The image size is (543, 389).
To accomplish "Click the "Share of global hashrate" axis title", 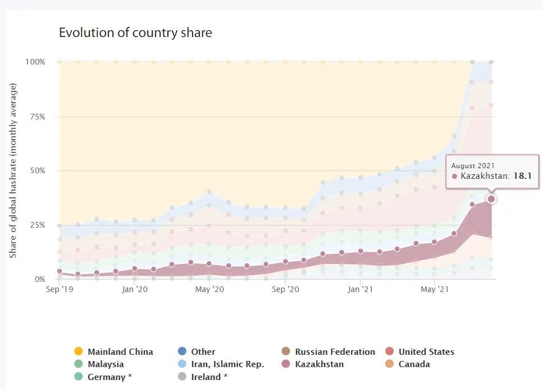I will click(13, 170).
